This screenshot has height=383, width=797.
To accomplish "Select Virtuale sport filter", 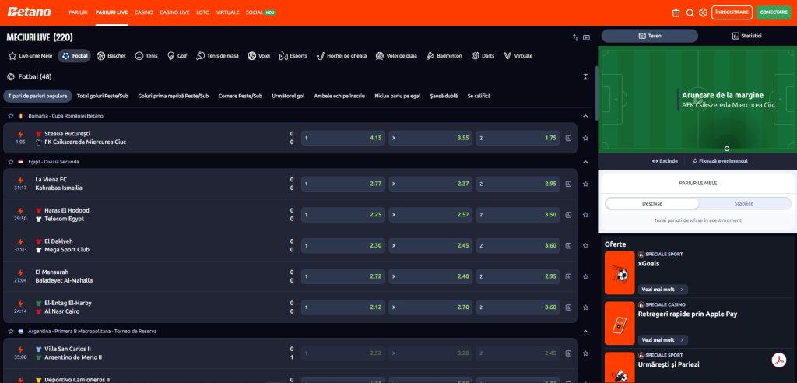I will coord(518,56).
